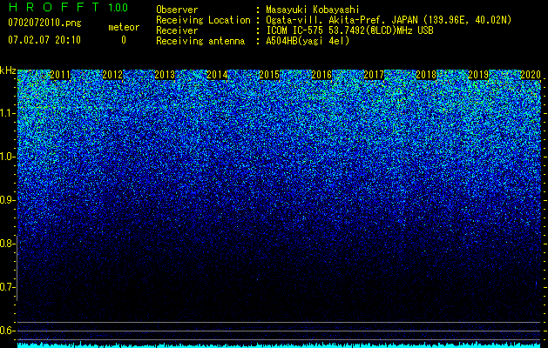Click the 2014 time marker label
548x348 pixels.
click(x=217, y=75)
